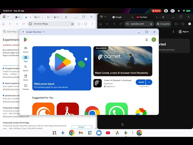Click the Google Play logo
The image size is (193, 145).
click(26, 40)
